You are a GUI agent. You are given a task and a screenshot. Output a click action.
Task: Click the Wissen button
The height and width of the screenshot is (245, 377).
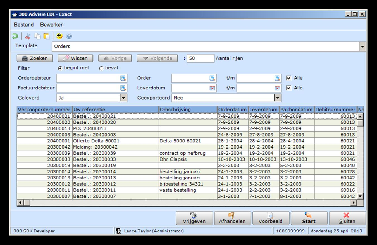pos(75,58)
